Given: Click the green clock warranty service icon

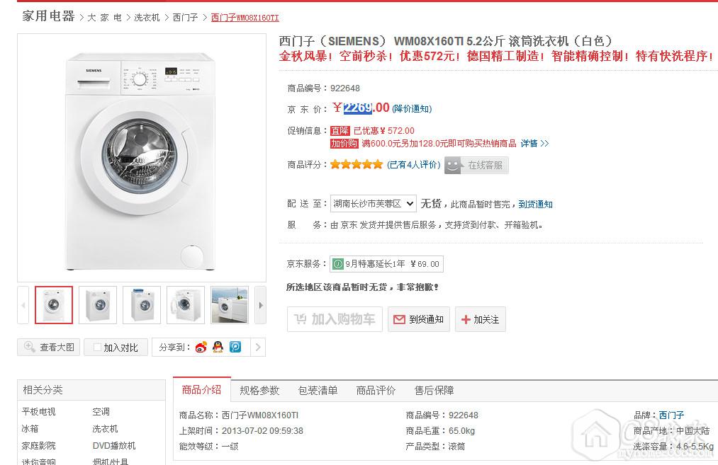Looking at the screenshot, I should (x=338, y=264).
